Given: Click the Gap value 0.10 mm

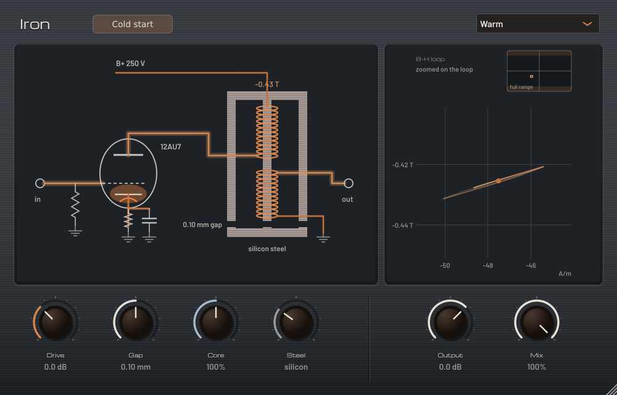Looking at the screenshot, I should [136, 367].
